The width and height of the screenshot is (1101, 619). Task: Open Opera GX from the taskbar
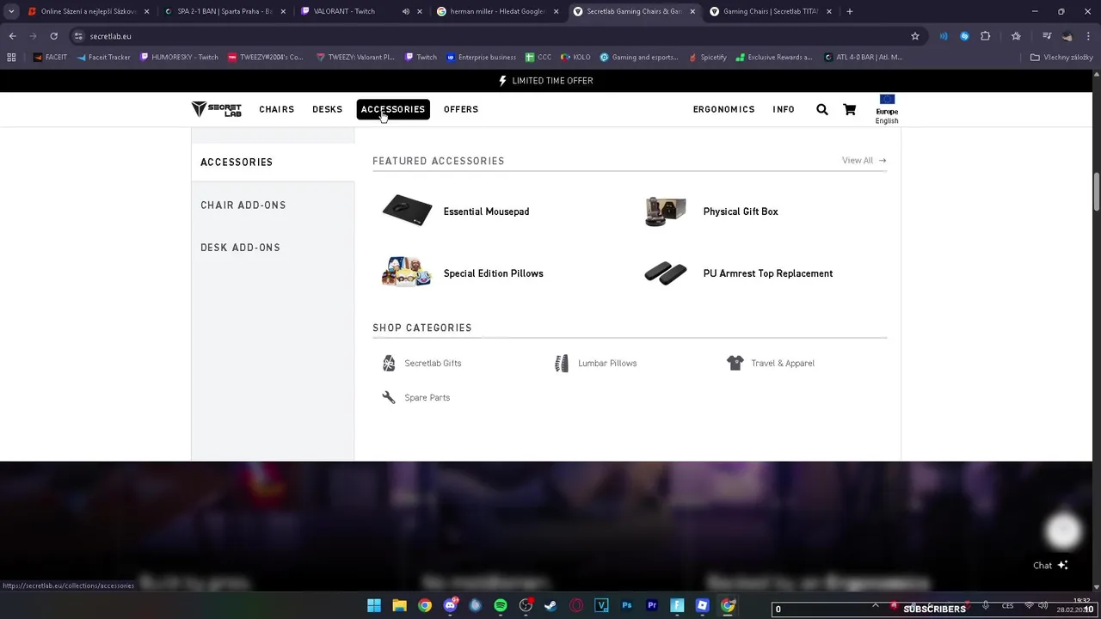coord(576,606)
